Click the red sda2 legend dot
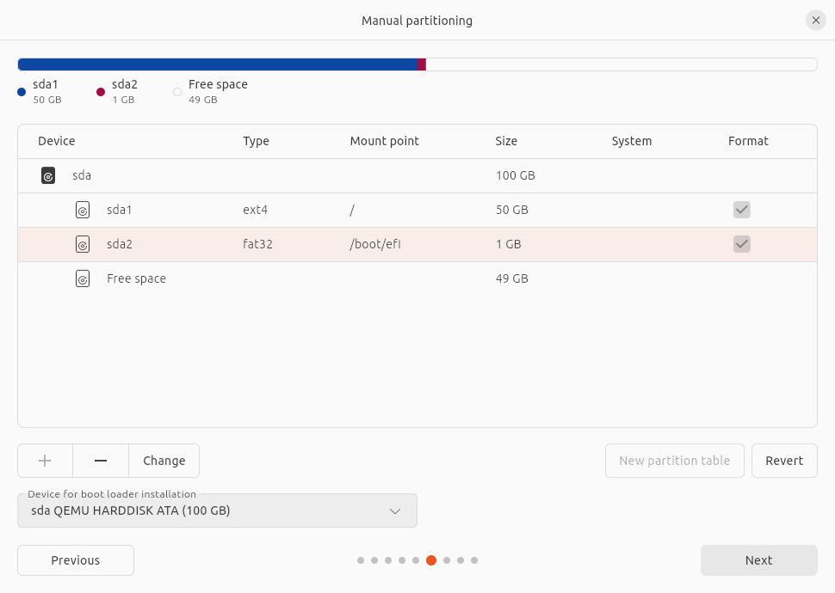835x593 pixels. click(x=101, y=92)
